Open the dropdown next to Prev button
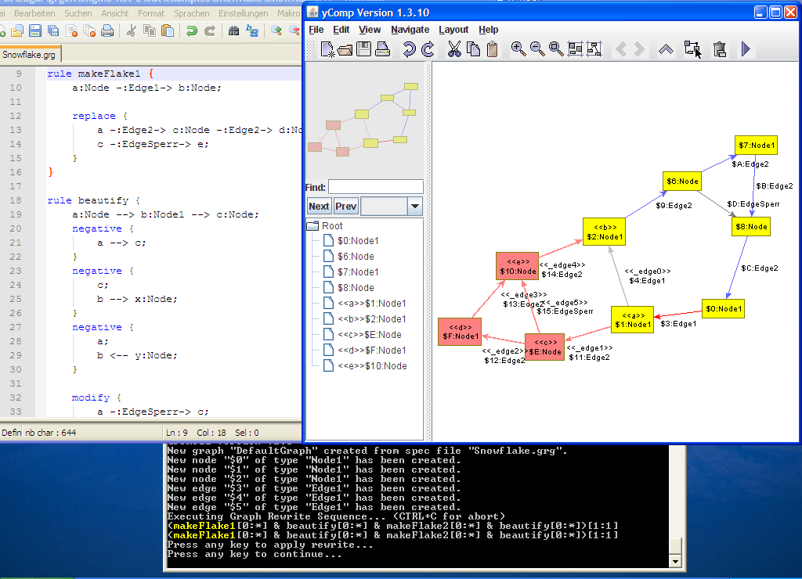The width and height of the screenshot is (802, 579). click(x=415, y=207)
